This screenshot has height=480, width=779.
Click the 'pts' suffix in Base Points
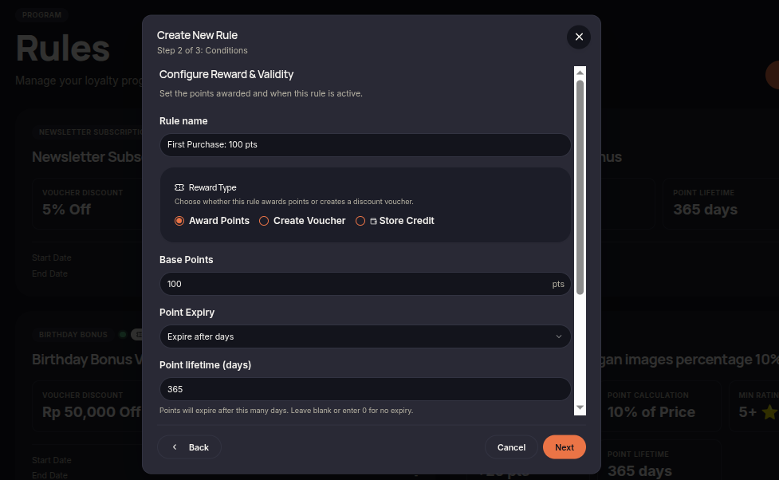click(x=558, y=284)
